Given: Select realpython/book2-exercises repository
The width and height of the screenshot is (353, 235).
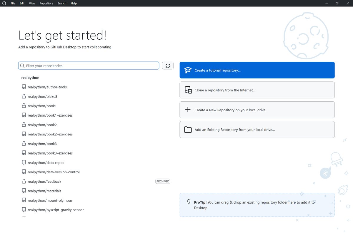Looking at the screenshot, I should click(96, 134).
